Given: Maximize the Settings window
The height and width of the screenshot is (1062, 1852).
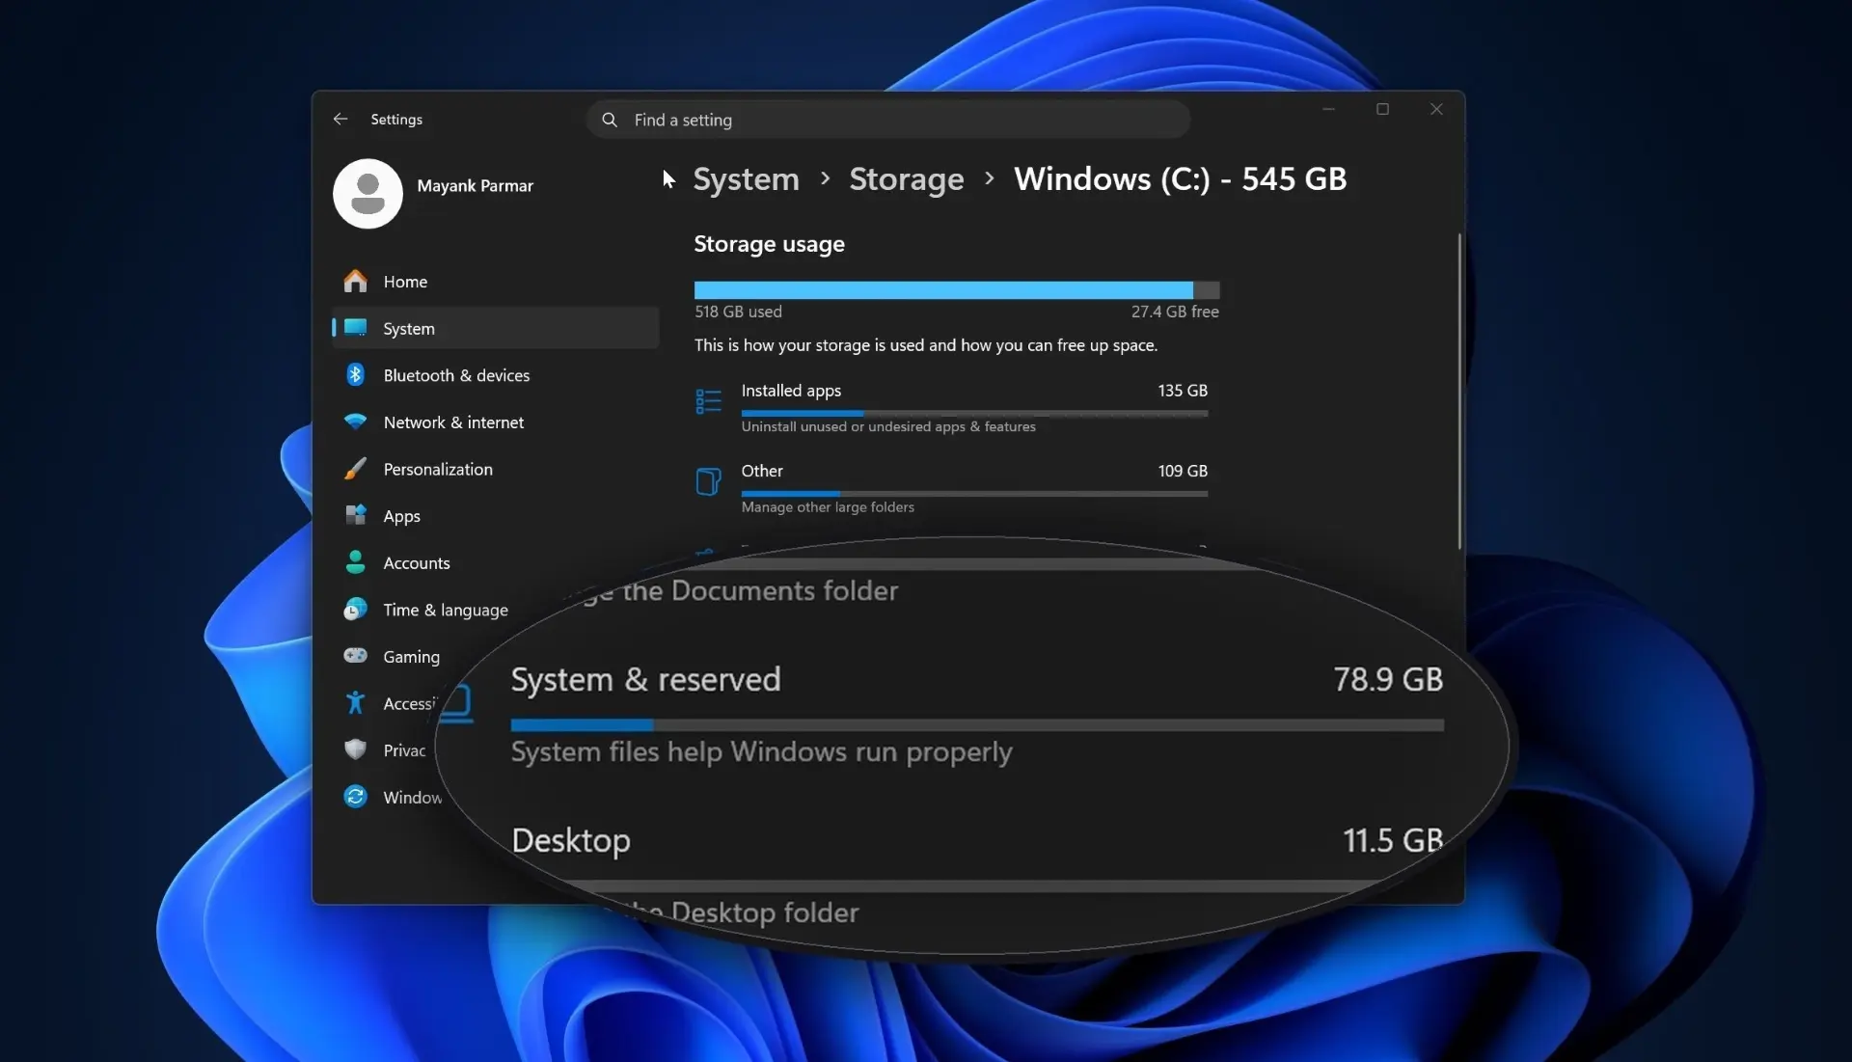Looking at the screenshot, I should [x=1382, y=109].
